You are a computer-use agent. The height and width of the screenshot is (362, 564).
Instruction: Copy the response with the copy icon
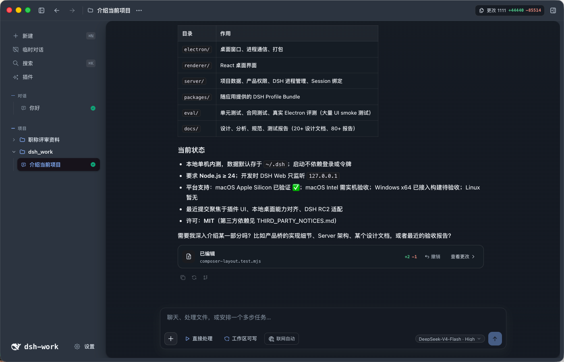183,278
